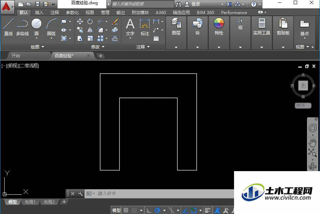Screen dimensions: 320x214
Task: Open the Trim tool dropdown arrow
Action: click(107, 21)
